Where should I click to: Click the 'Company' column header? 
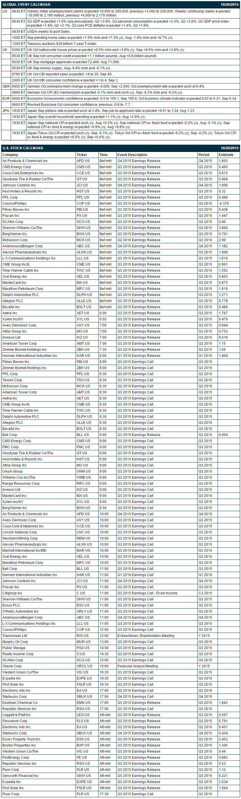pos(10,155)
